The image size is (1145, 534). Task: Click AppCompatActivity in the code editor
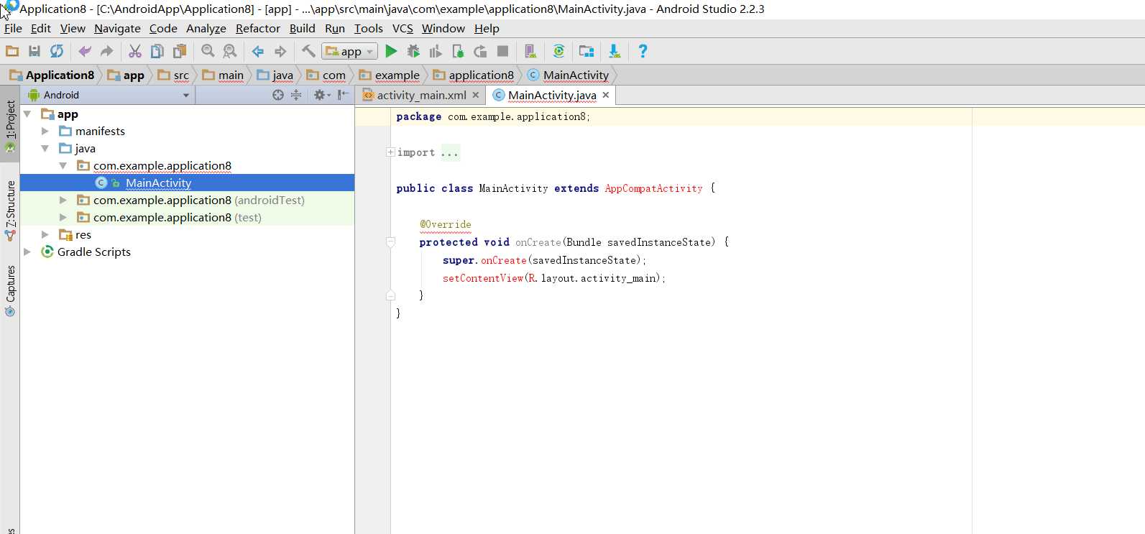[653, 188]
